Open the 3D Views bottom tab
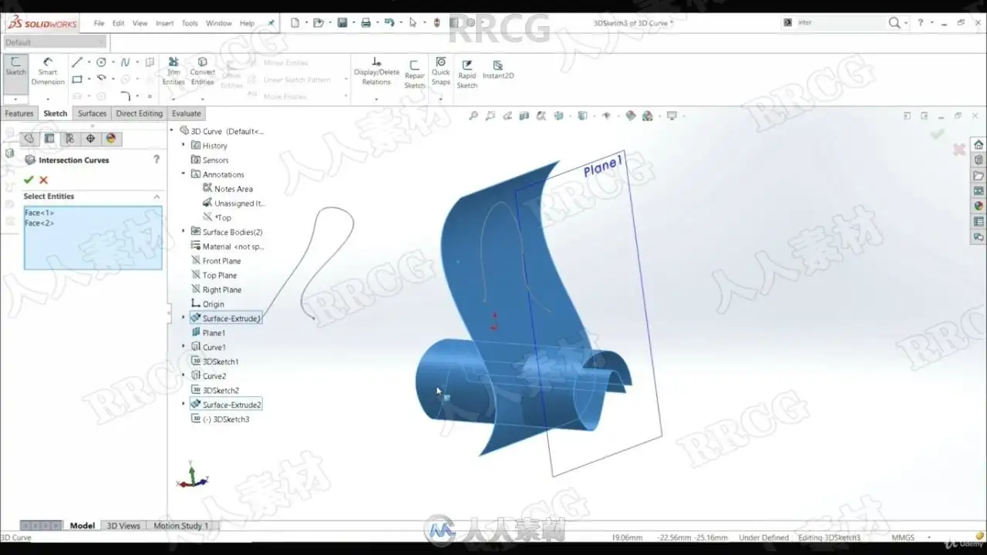Image resolution: width=987 pixels, height=555 pixels. click(x=123, y=526)
